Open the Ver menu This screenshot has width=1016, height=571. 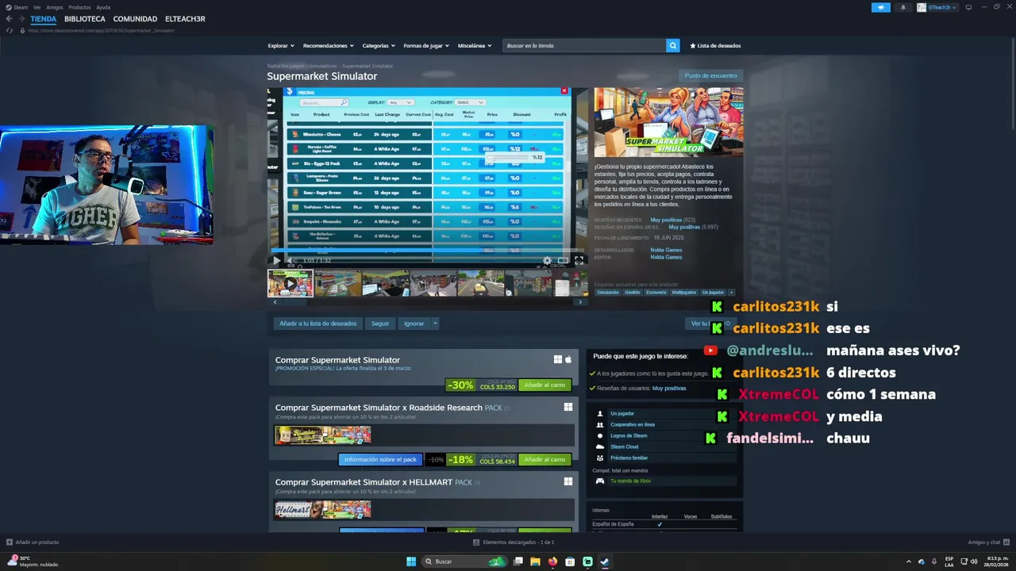[x=37, y=7]
